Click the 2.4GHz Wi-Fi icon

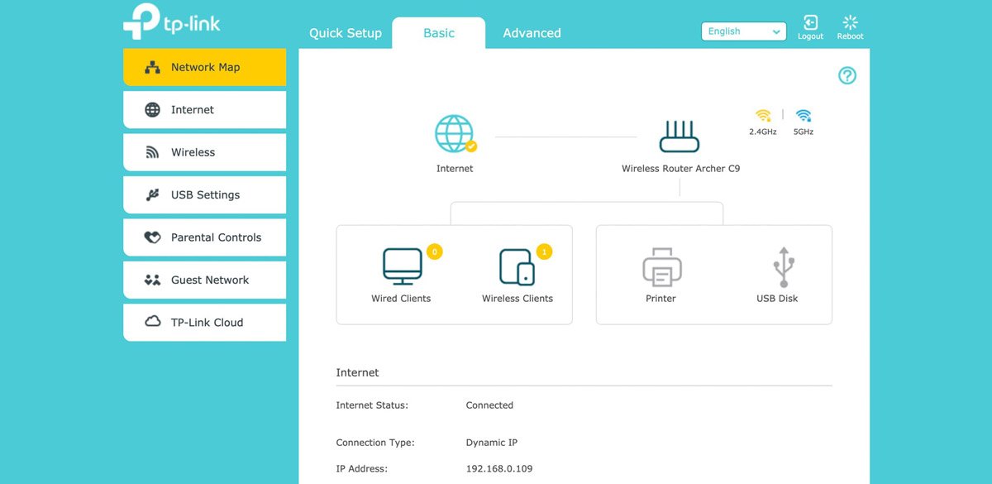tap(763, 116)
